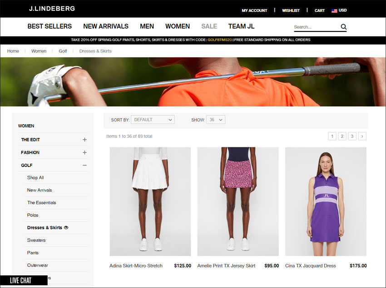The height and width of the screenshot is (288, 386).
Task: Open the Show items-per-page dropdown
Action: pyautogui.click(x=216, y=120)
